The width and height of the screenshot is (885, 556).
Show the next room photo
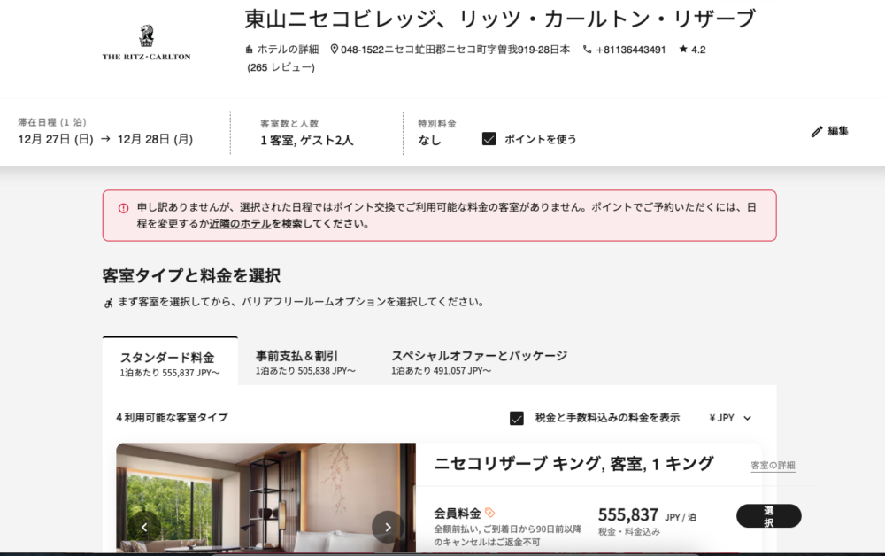tap(388, 527)
